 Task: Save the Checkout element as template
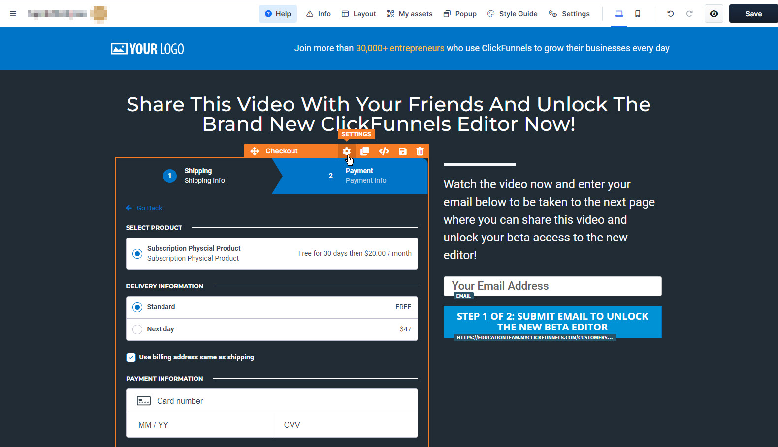tap(403, 151)
